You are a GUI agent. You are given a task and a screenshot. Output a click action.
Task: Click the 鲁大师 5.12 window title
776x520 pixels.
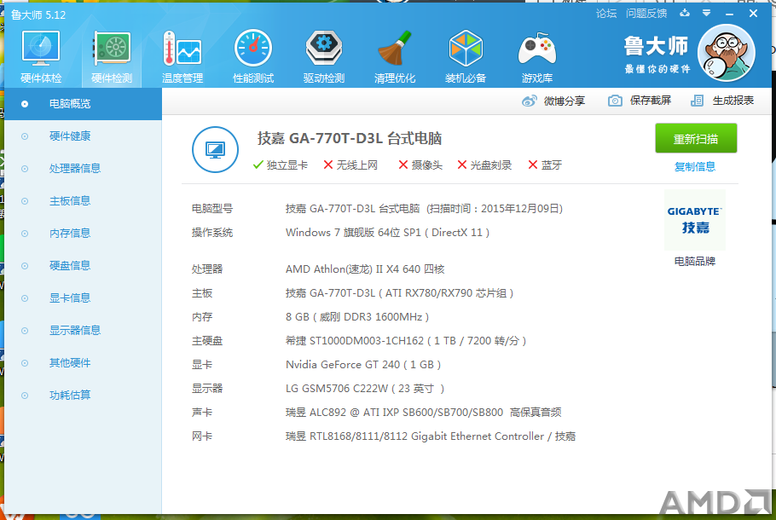38,14
